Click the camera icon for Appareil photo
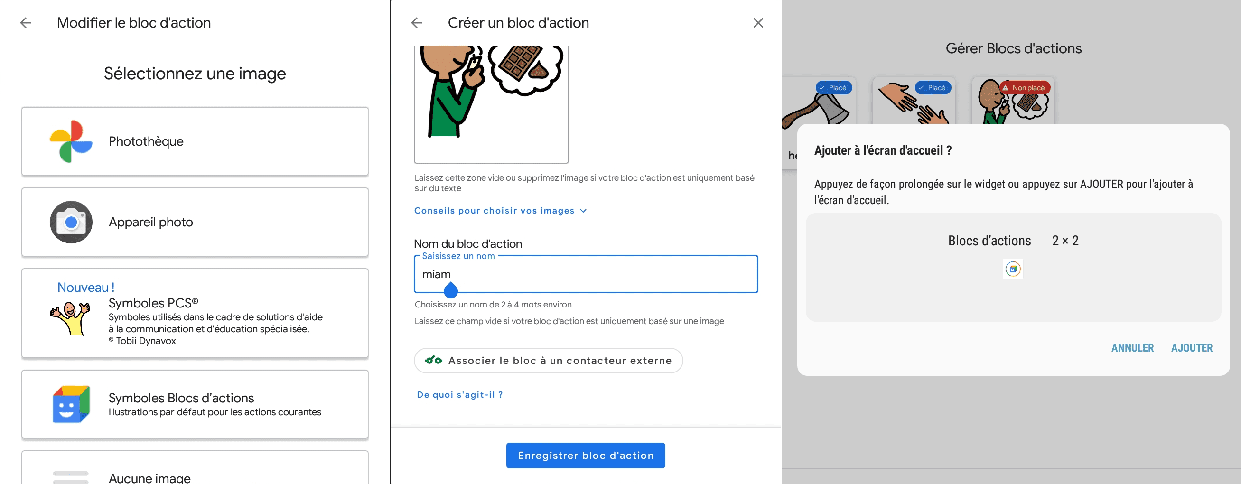Viewport: 1241px width, 484px height. tap(71, 222)
